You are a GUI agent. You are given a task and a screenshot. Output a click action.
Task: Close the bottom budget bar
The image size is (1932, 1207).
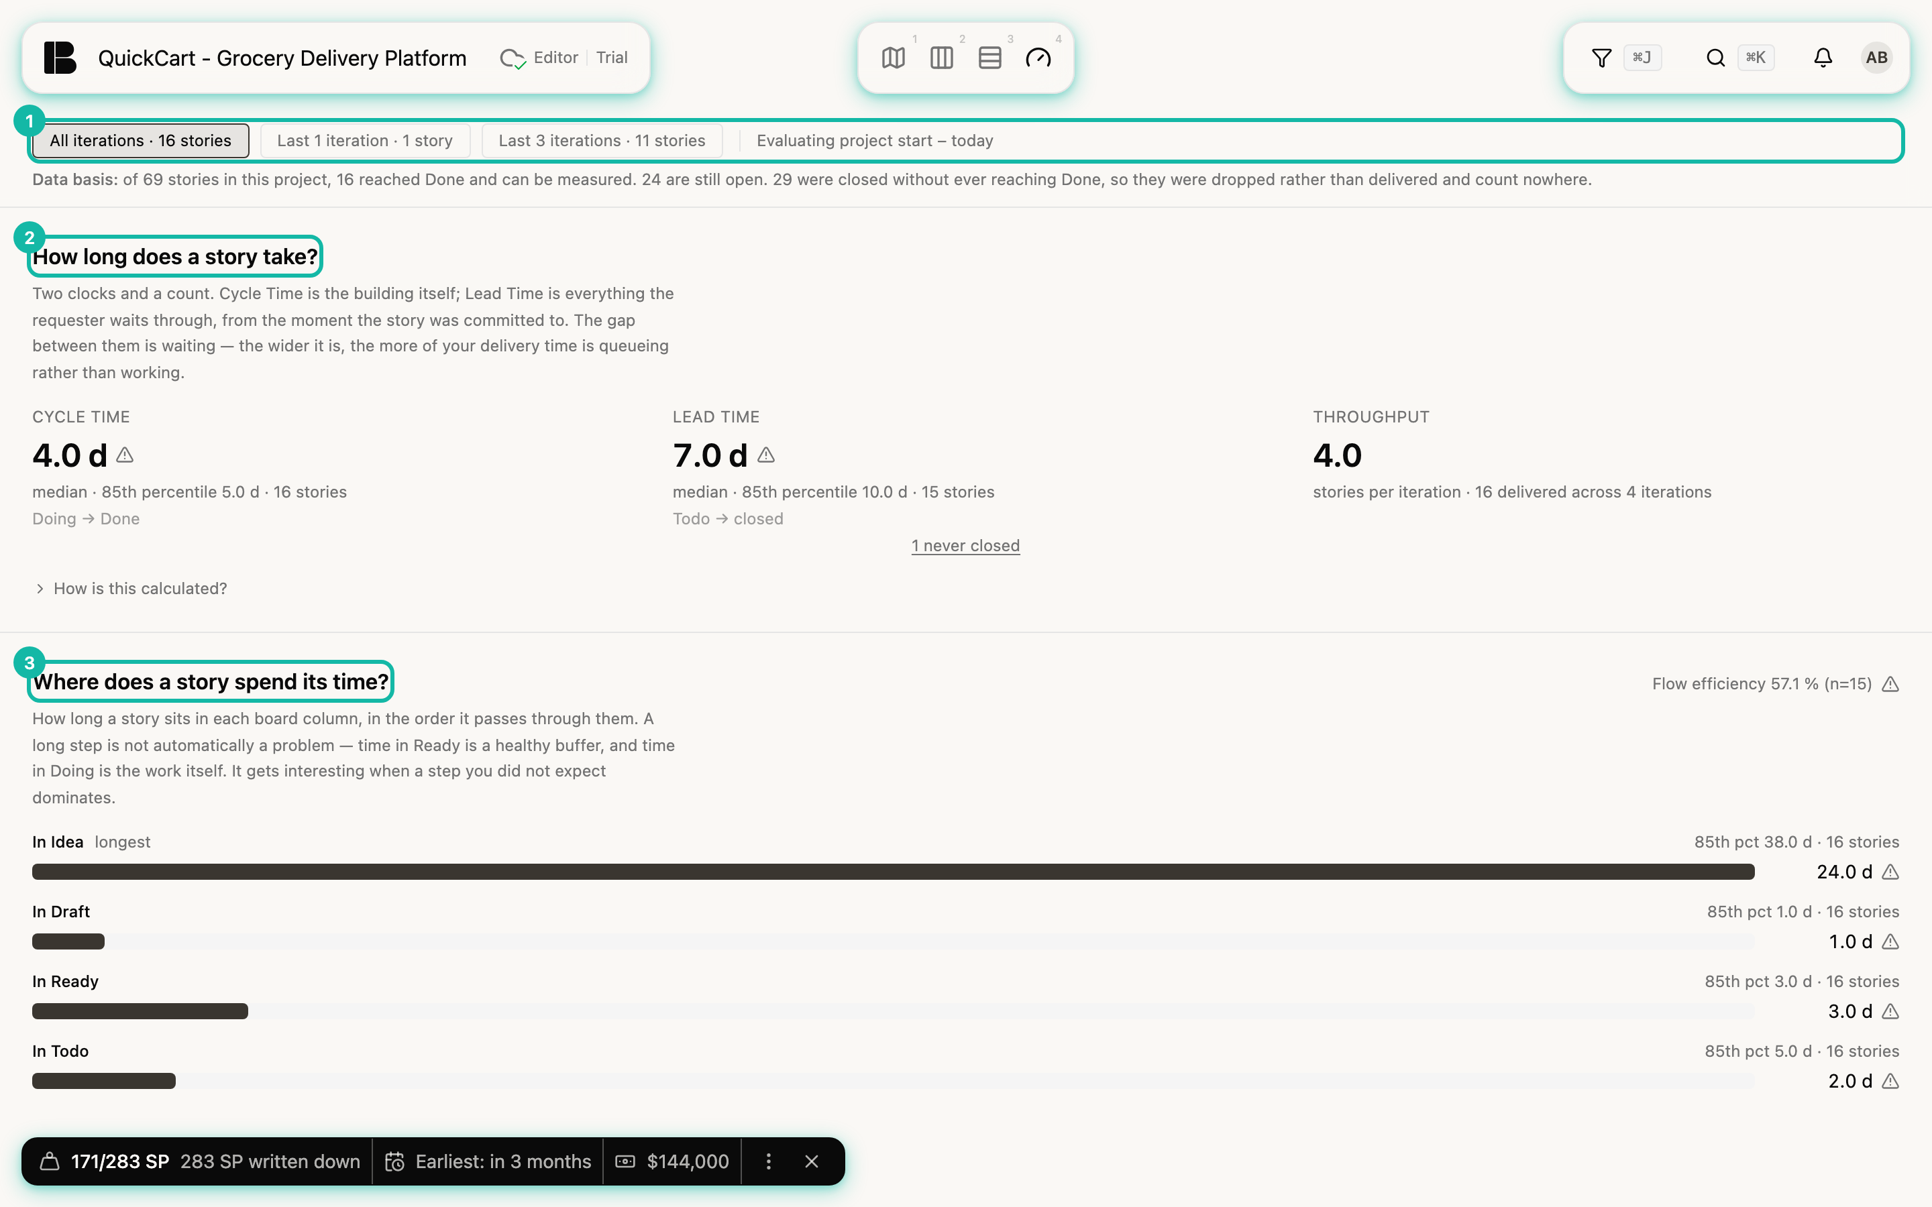[x=811, y=1161]
